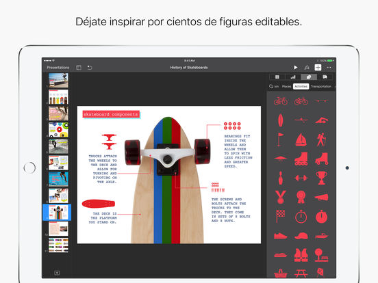Tap the battery indicator in status bar
378x283 pixels.
click(330, 61)
